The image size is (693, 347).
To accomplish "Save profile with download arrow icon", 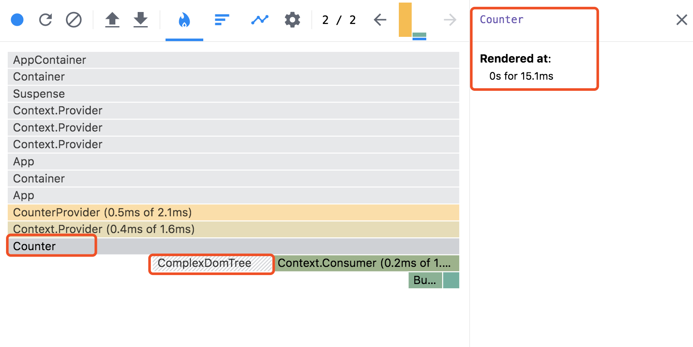I will click(x=141, y=20).
